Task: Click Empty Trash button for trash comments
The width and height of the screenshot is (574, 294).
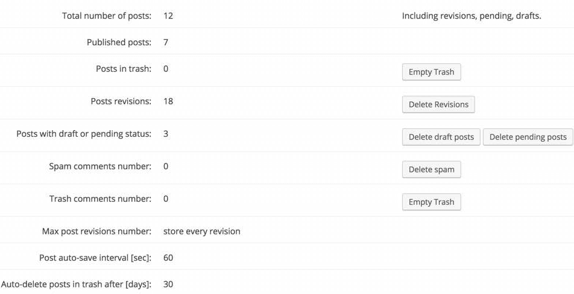Action: (x=431, y=202)
